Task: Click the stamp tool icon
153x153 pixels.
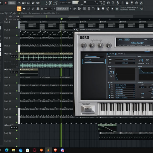Action: pos(38,9)
